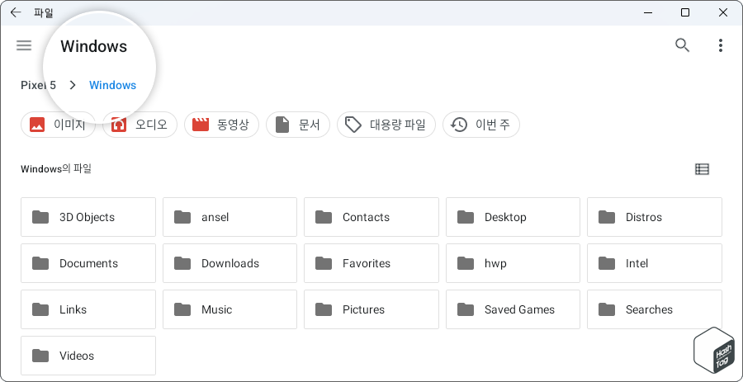Close the 파일 window
Image resolution: width=743 pixels, height=382 pixels.
(722, 12)
